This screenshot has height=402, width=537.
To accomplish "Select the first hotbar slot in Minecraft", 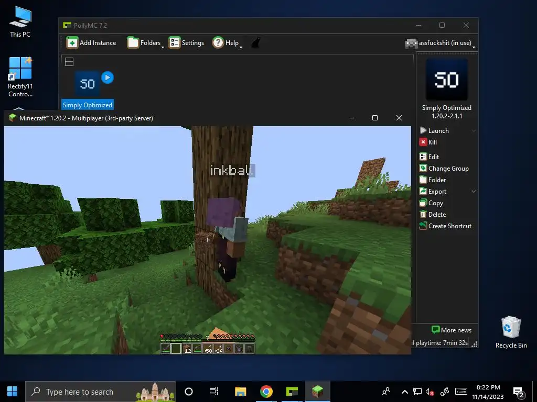I will (x=165, y=349).
